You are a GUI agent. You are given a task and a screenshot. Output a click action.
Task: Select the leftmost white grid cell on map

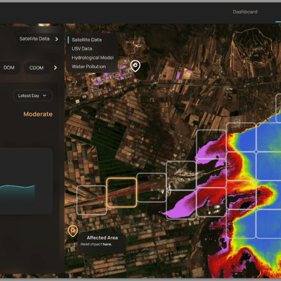[x=92, y=200]
